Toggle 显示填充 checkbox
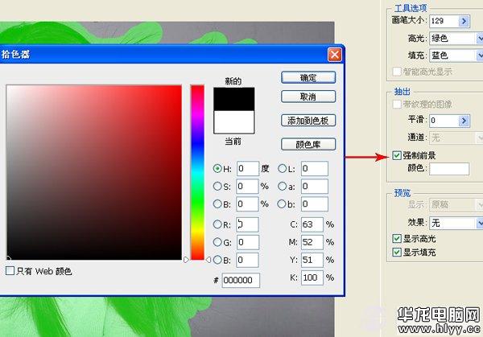Image resolution: width=483 pixels, height=337 pixels. tap(397, 253)
